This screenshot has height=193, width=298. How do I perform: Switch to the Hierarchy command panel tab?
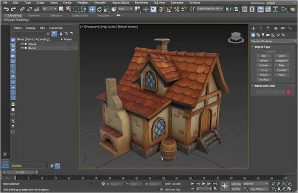point(268,28)
